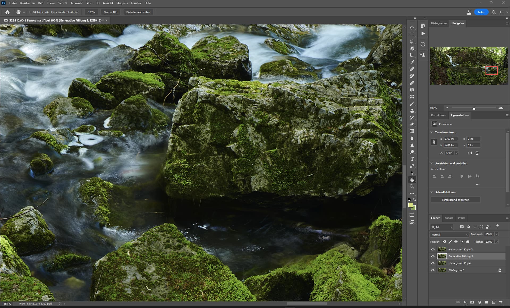Toggle width-height link in Transformieren

tap(434, 142)
